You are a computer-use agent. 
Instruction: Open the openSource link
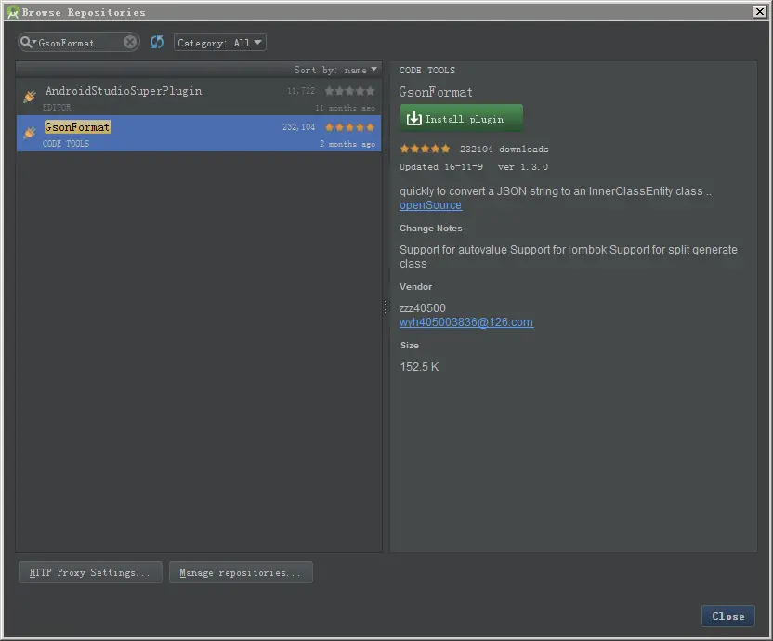coord(430,205)
